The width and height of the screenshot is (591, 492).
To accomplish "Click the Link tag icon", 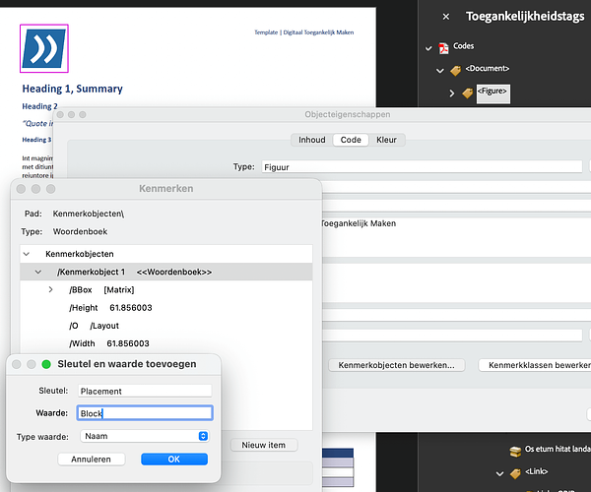I will click(x=514, y=472).
